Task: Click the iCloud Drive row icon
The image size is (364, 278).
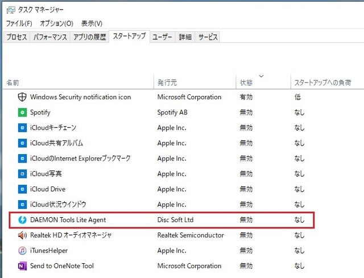Action: [x=22, y=189]
